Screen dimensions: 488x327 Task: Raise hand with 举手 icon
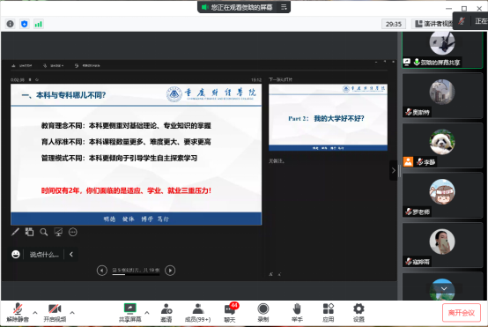(297, 312)
